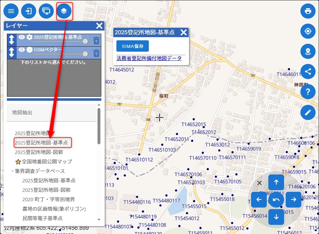Click the monitor display icon button
The image size is (319, 234).
pos(46,11)
